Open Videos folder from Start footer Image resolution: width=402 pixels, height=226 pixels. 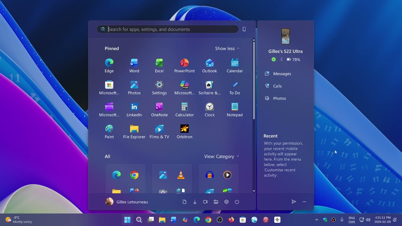pyautogui.click(x=205, y=202)
